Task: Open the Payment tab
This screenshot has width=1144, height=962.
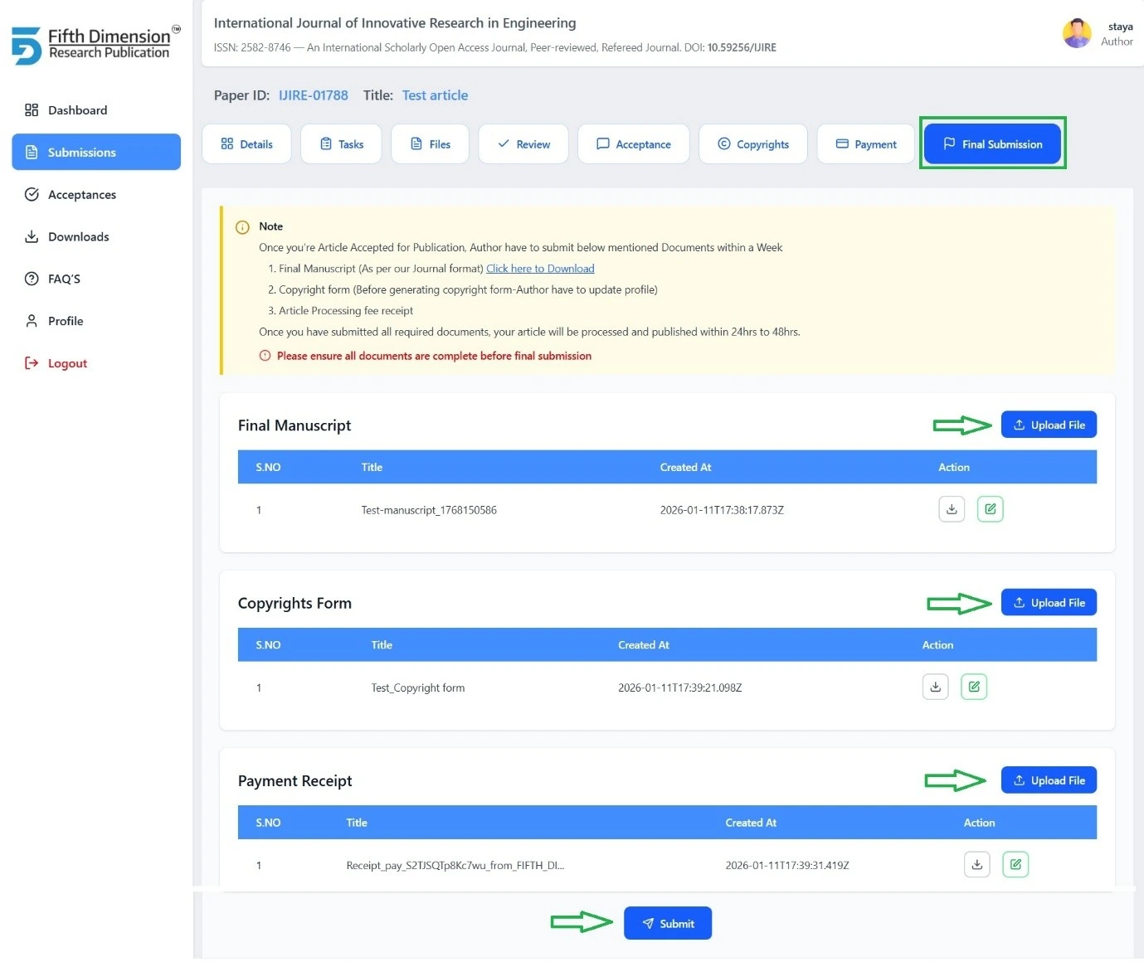Action: pos(866,144)
